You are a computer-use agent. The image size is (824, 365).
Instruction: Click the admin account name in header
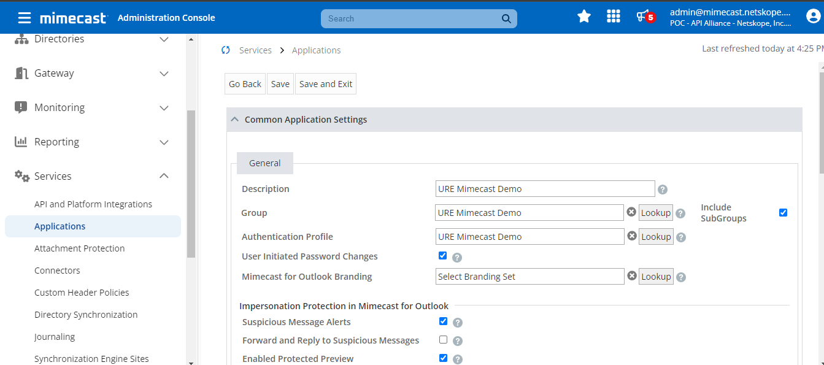pyautogui.click(x=730, y=12)
